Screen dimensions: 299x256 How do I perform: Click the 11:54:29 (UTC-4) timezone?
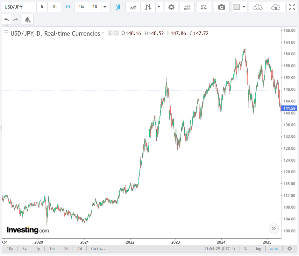219,249
